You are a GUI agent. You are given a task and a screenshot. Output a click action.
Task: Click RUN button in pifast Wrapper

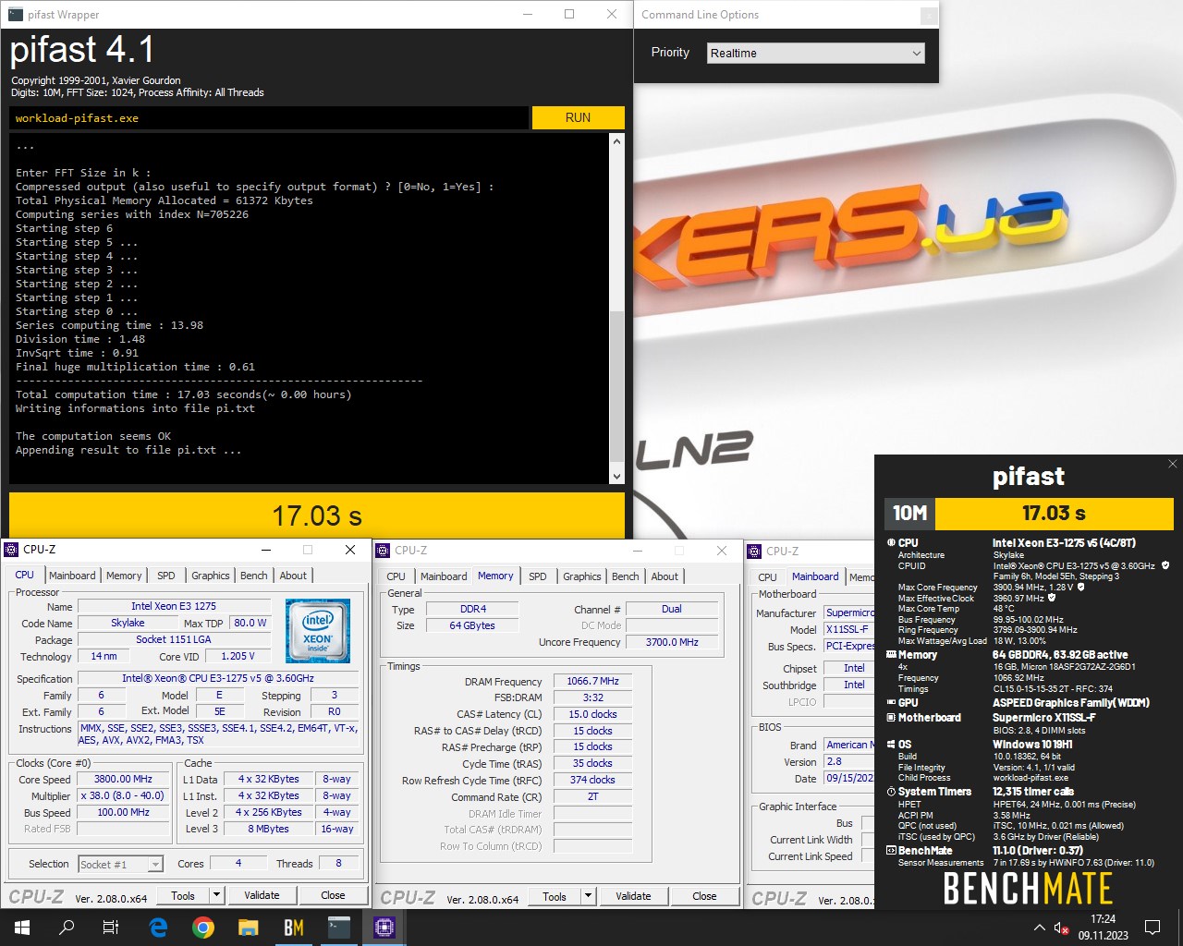[x=578, y=117]
